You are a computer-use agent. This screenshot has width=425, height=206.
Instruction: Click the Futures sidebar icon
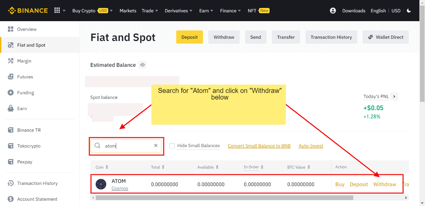(11, 77)
